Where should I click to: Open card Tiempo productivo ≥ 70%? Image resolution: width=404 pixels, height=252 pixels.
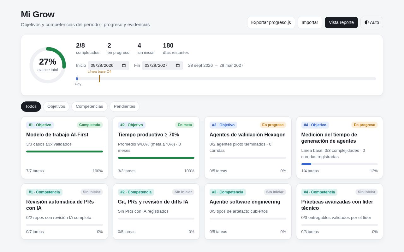[156, 148]
